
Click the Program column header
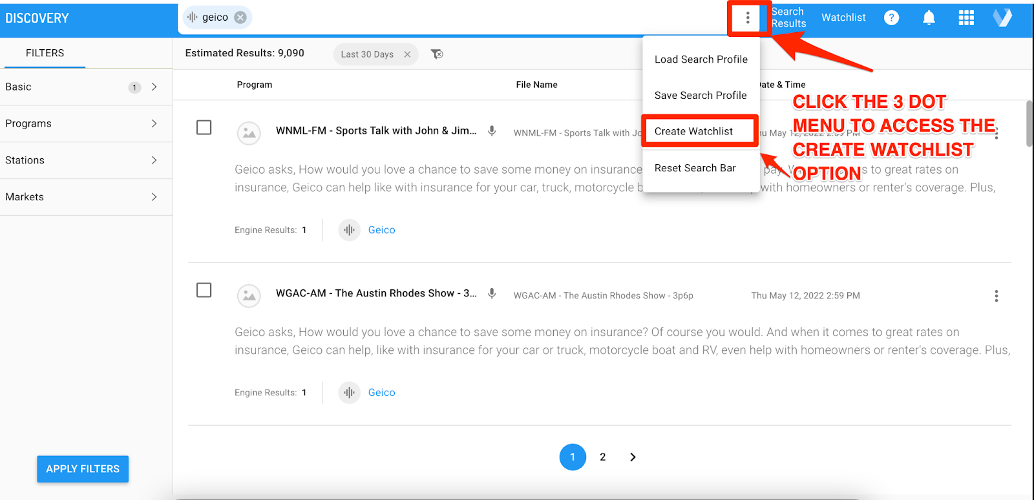pyautogui.click(x=255, y=85)
